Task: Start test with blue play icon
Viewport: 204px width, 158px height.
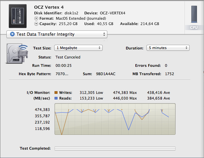Action: click(x=12, y=34)
